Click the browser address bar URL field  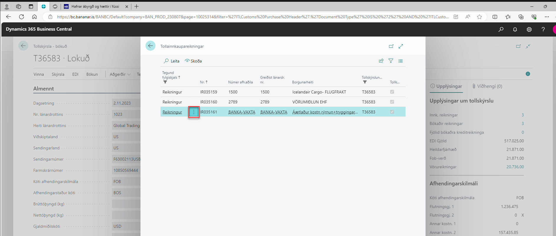(253, 17)
